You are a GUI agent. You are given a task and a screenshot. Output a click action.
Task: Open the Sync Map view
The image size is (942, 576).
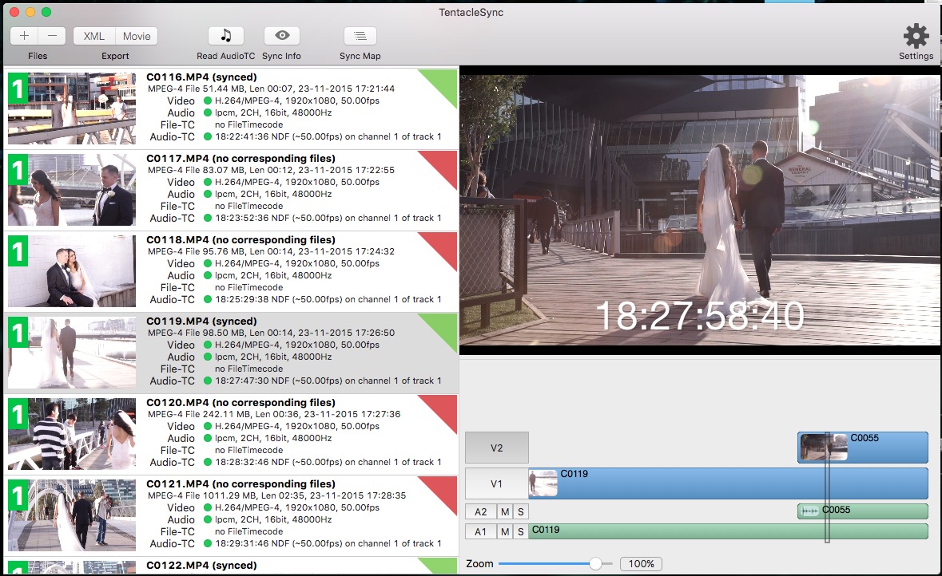[x=360, y=36]
